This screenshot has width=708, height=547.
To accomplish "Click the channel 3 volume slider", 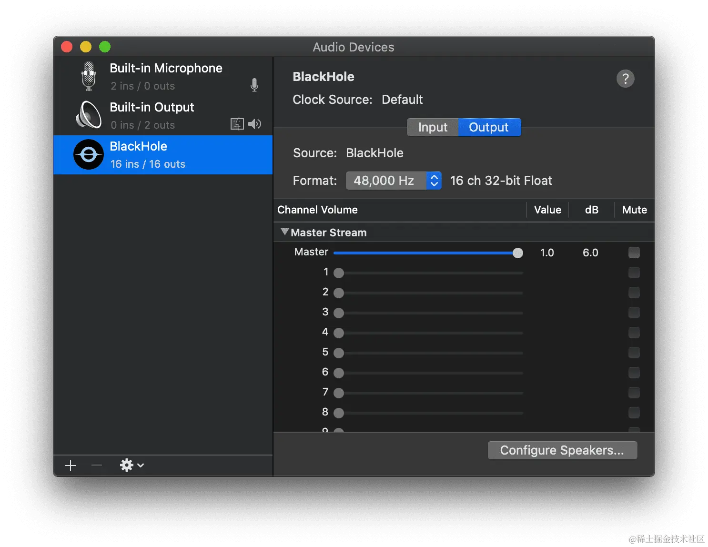I will click(x=428, y=313).
